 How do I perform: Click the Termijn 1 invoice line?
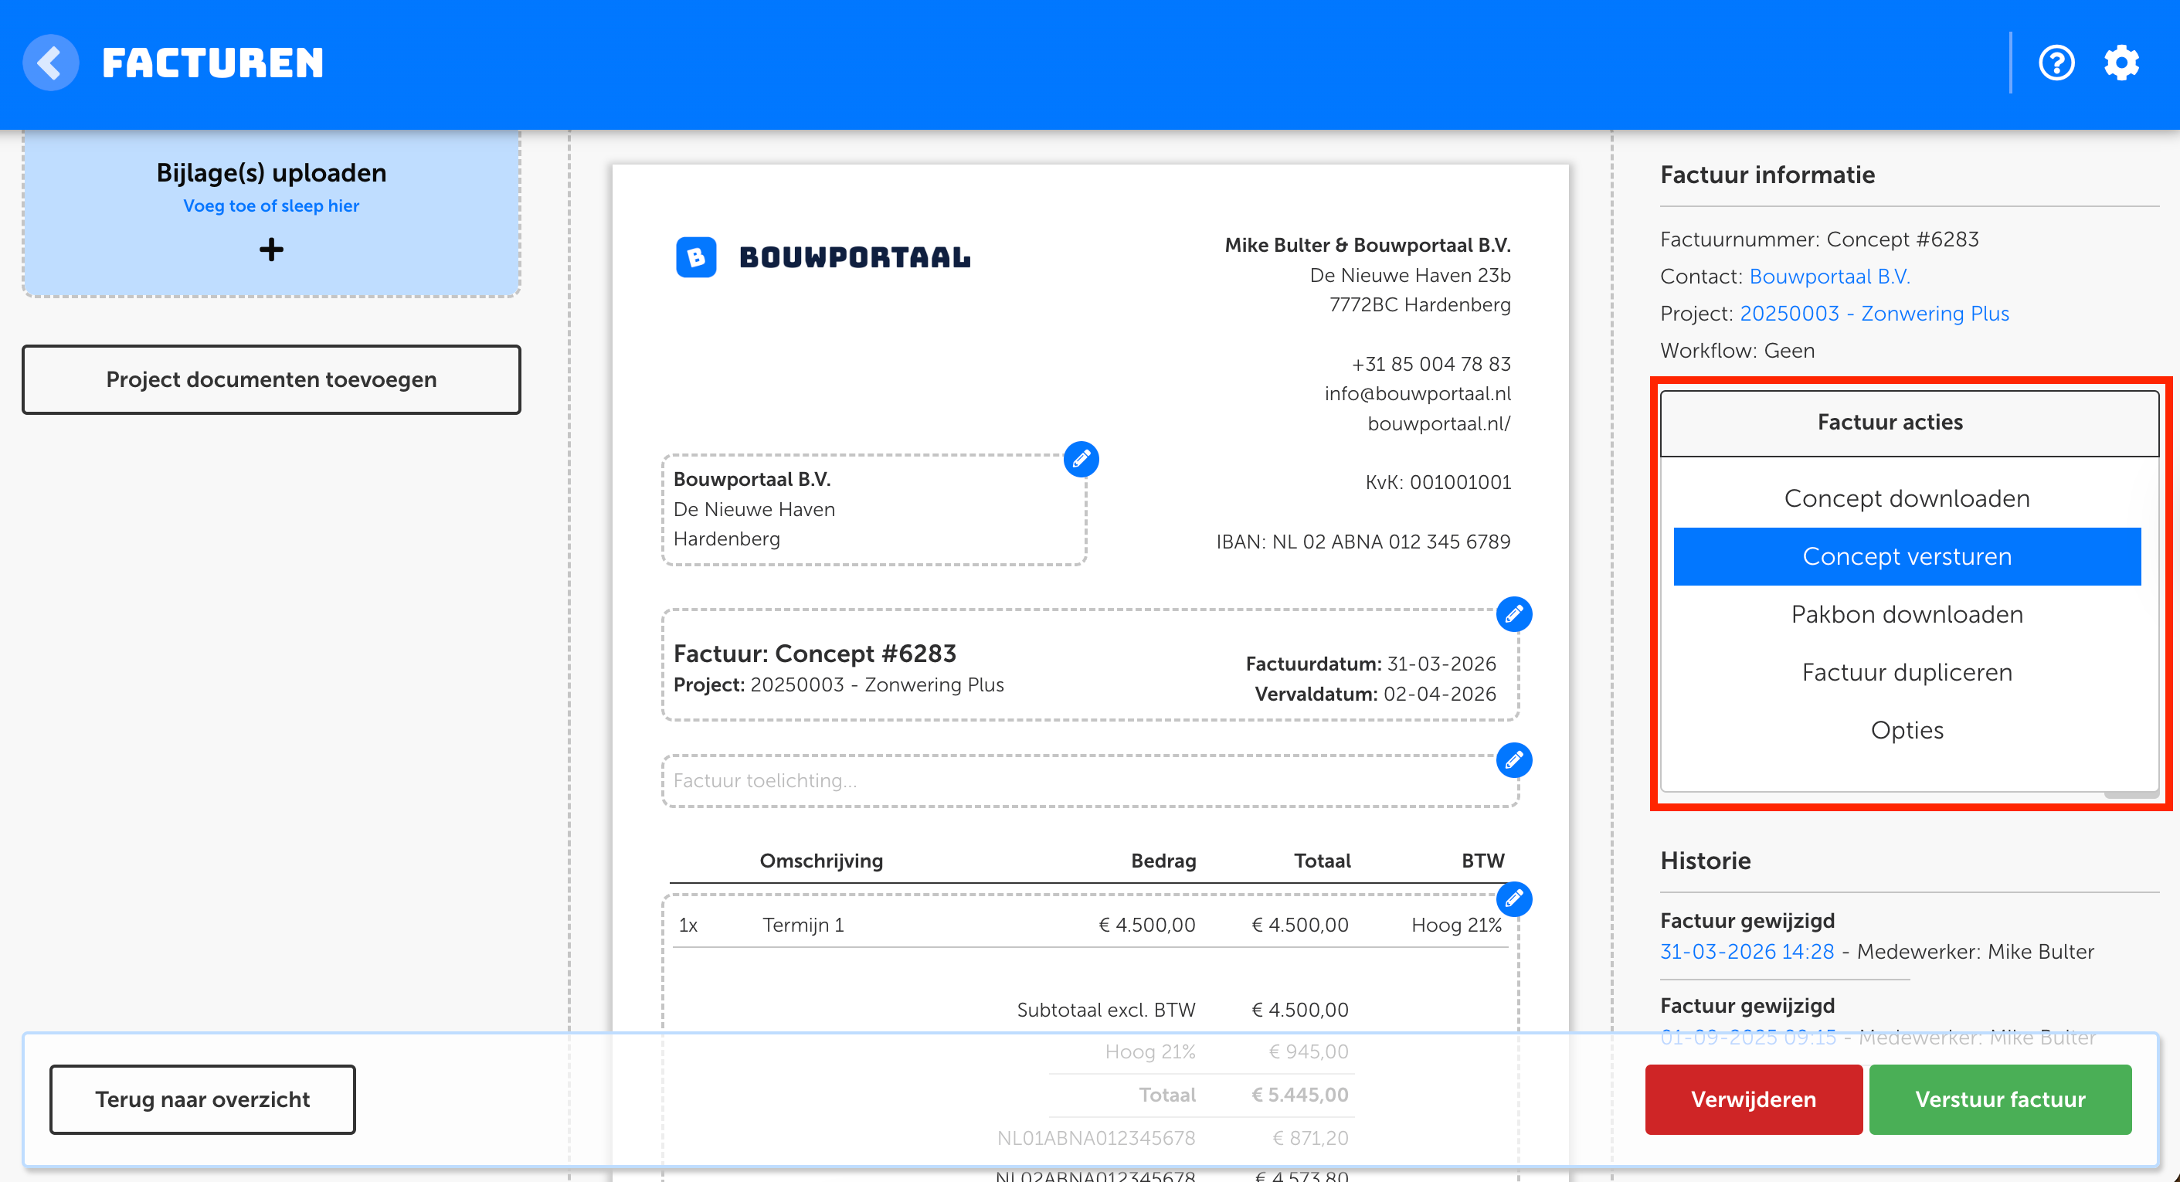pos(1090,926)
